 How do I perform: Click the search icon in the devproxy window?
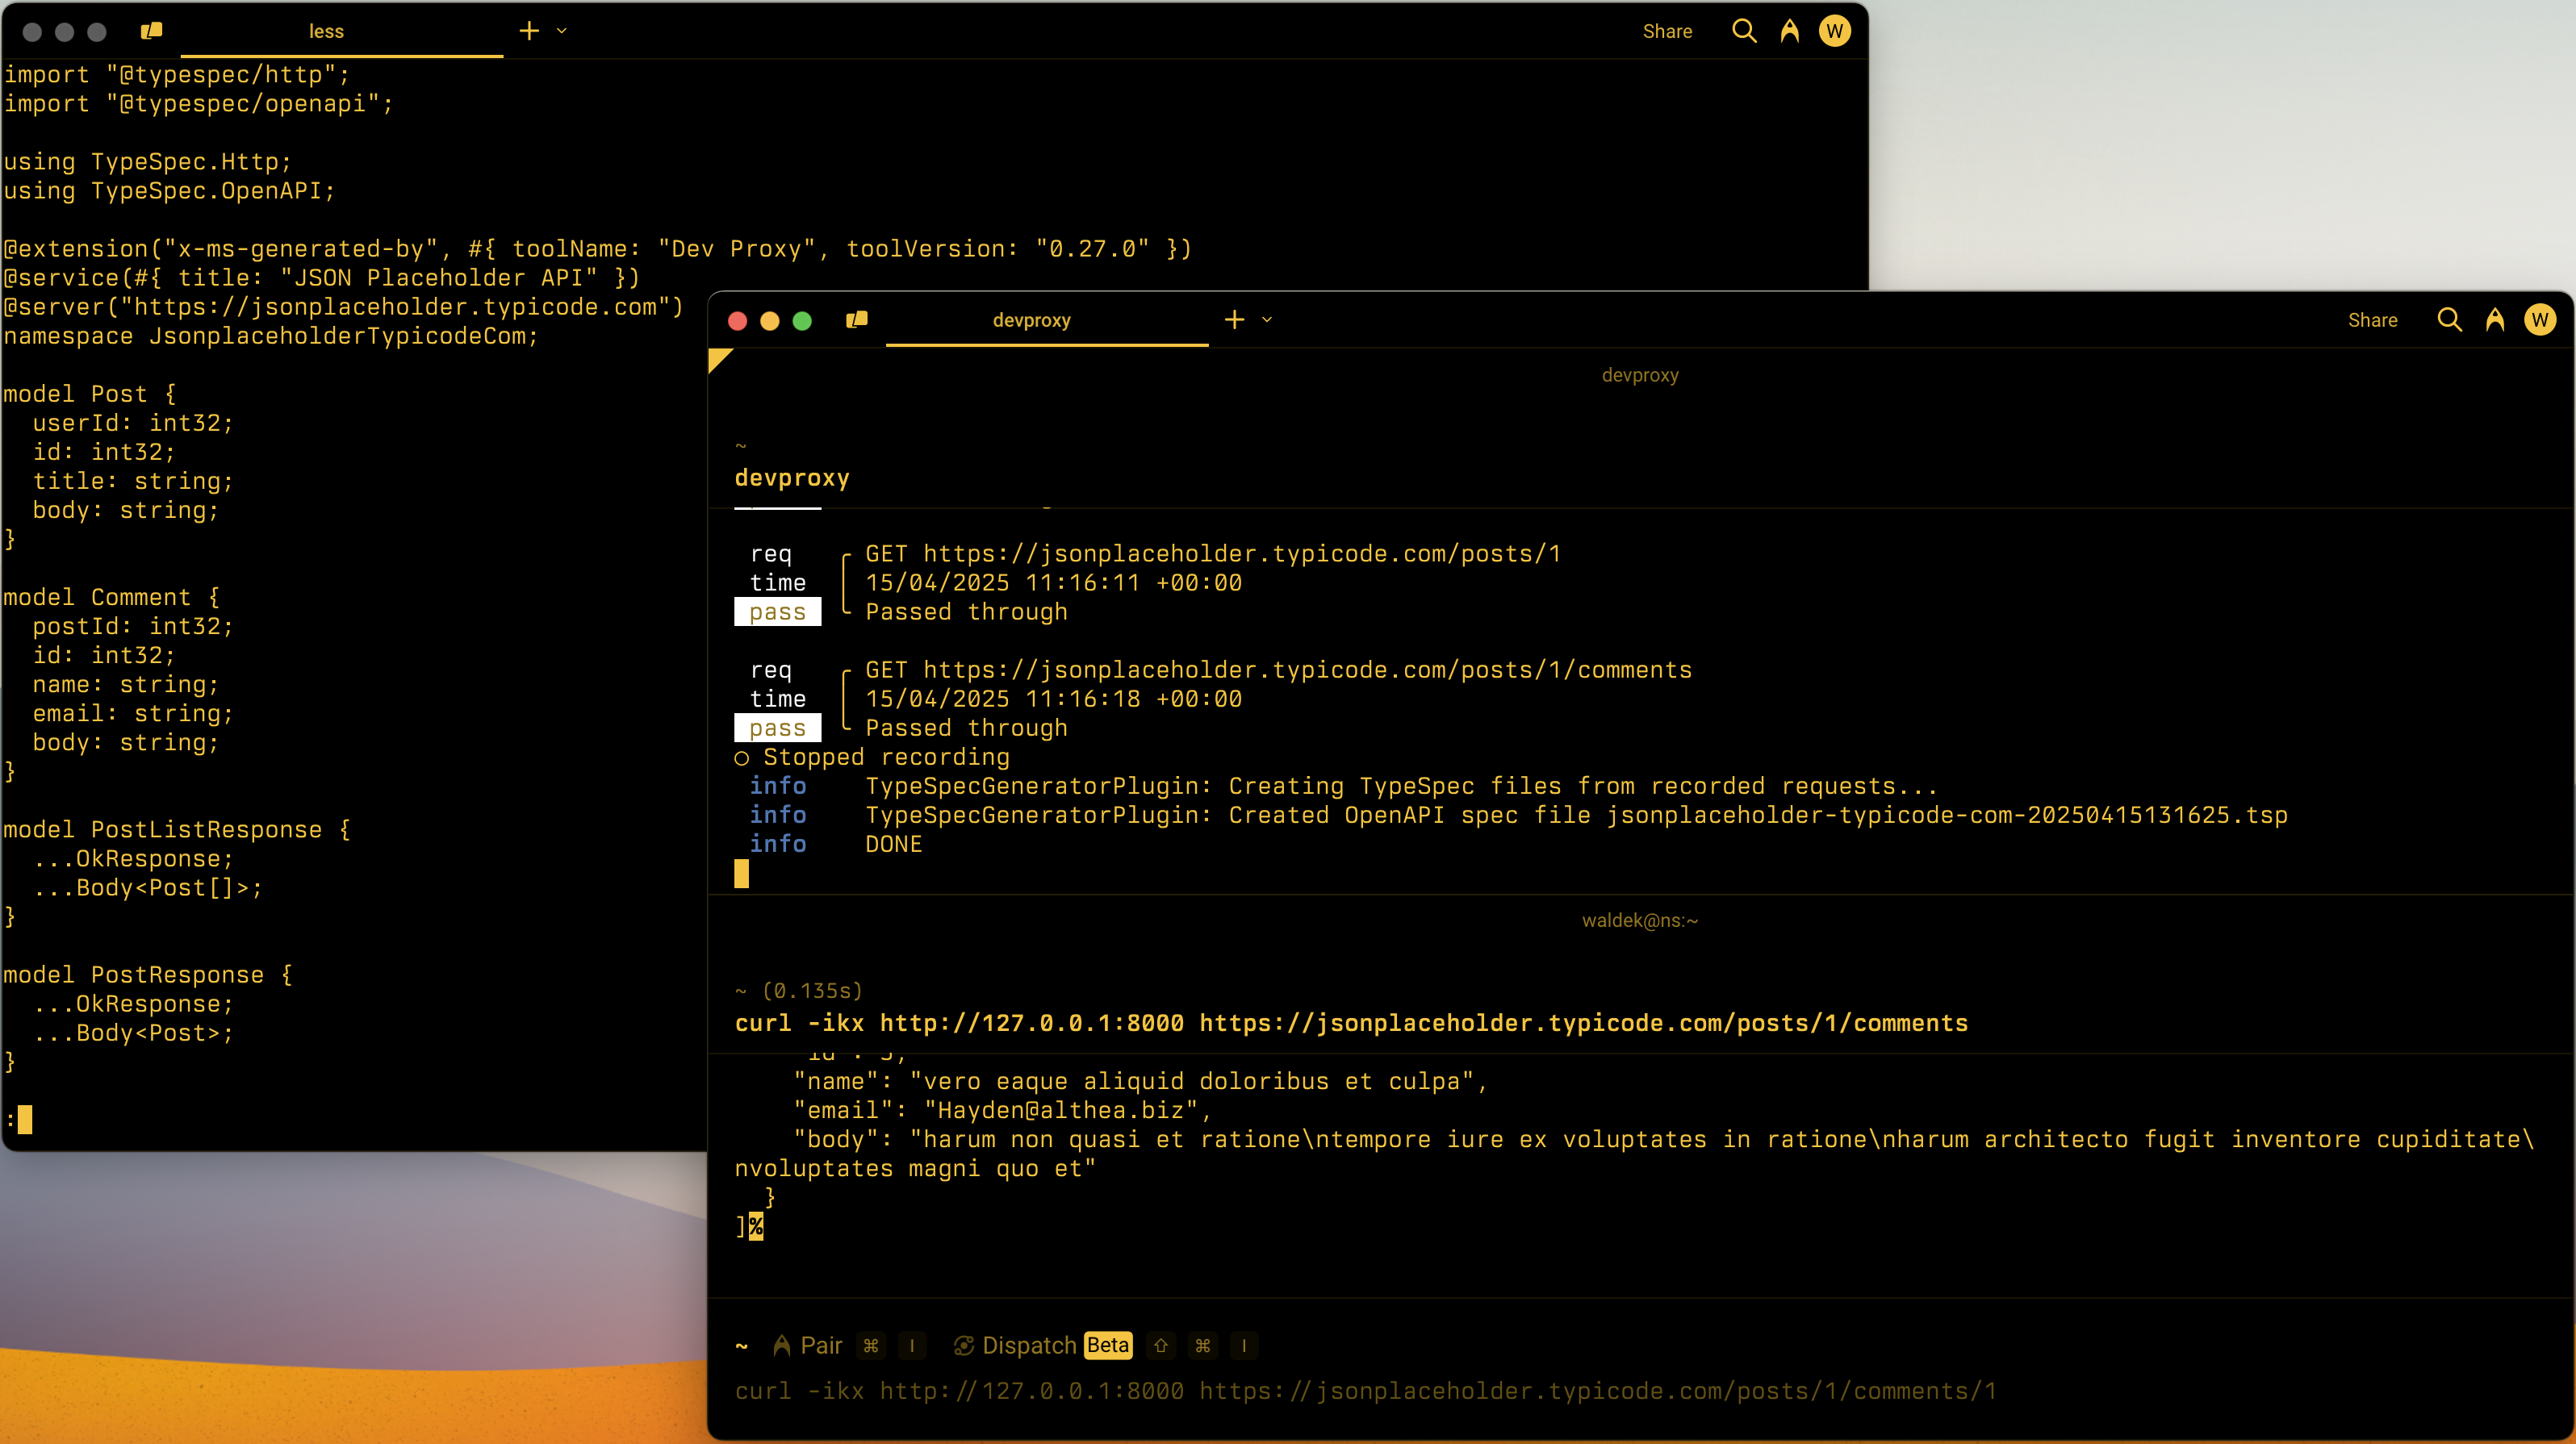(2449, 319)
